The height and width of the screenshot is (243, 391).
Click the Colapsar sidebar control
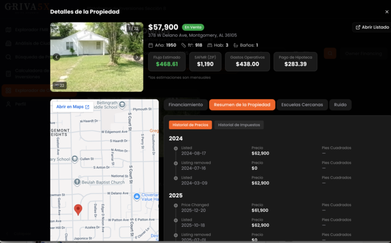(19, 234)
